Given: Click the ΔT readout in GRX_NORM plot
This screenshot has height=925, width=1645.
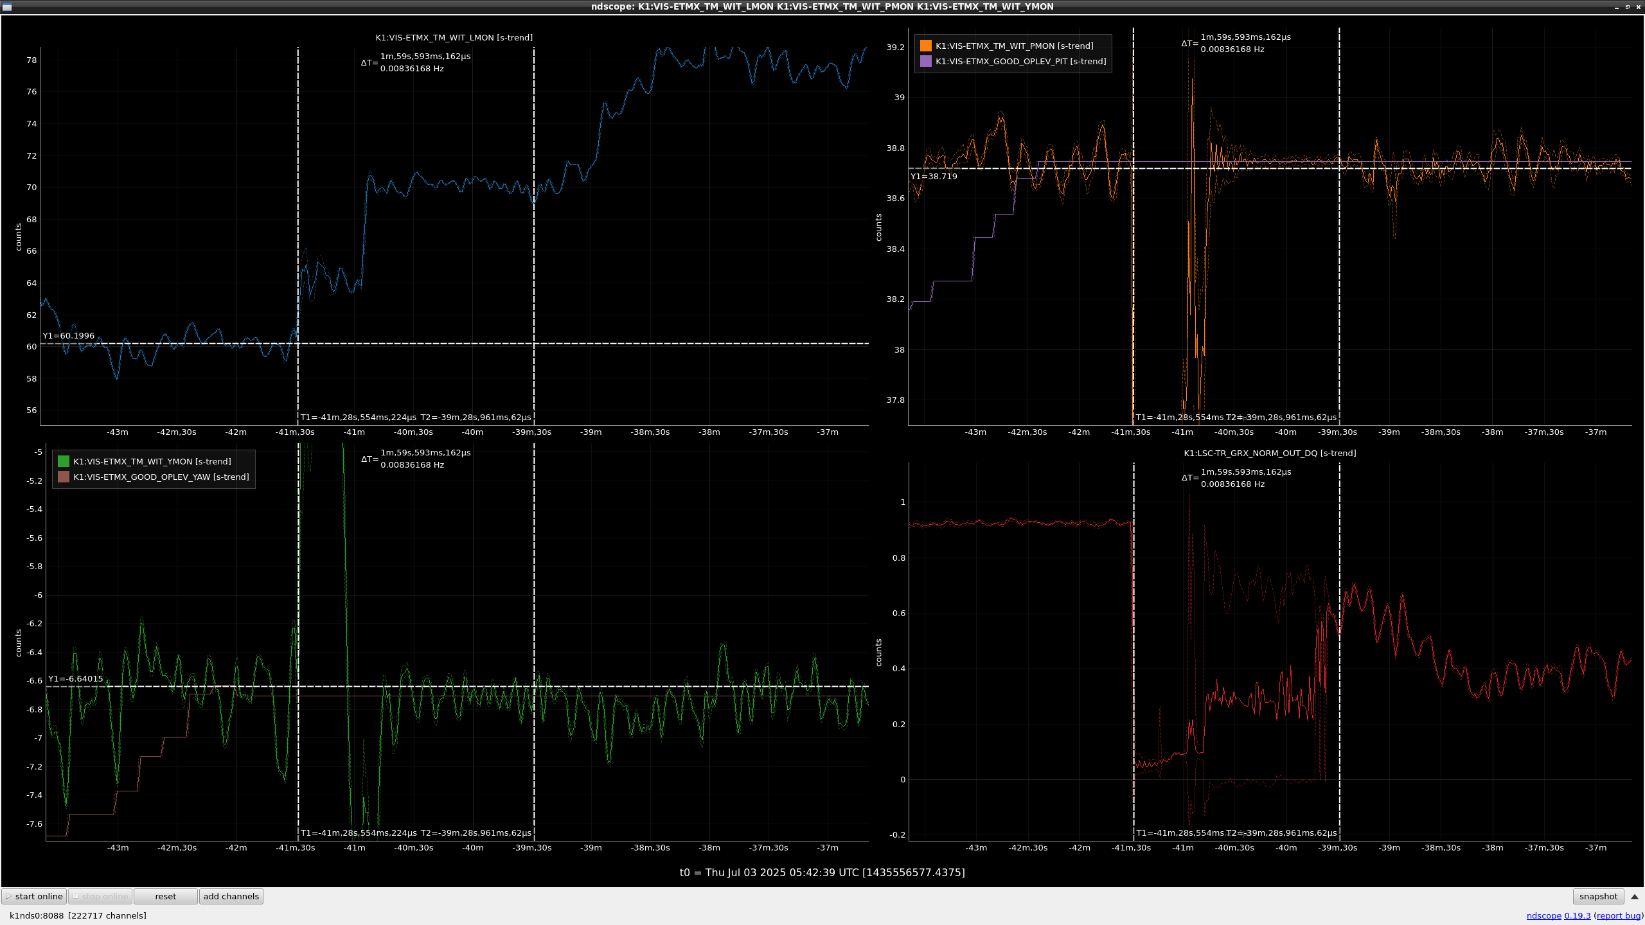Looking at the screenshot, I should (1236, 478).
